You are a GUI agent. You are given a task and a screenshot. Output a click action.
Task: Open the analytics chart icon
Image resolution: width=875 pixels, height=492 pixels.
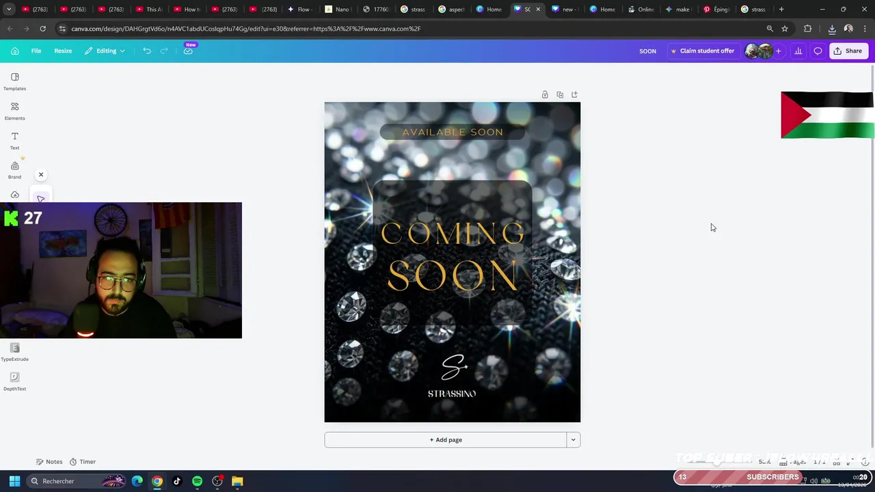798,51
